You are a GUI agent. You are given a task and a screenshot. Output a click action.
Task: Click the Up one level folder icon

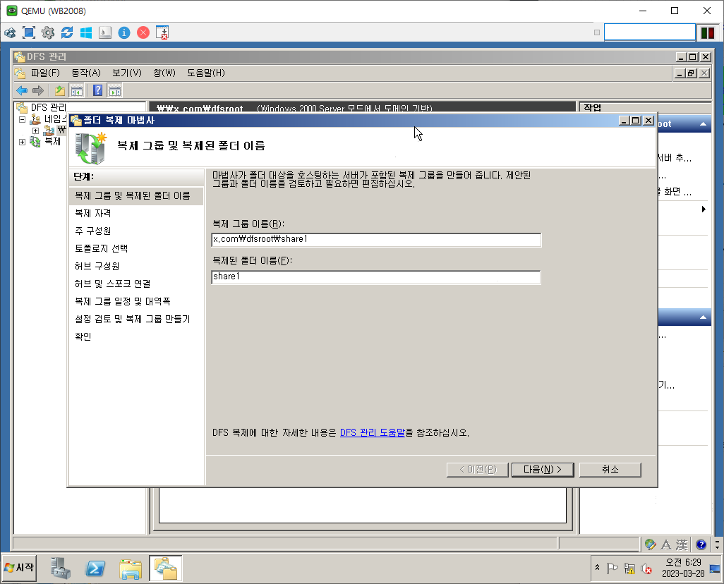(59, 90)
